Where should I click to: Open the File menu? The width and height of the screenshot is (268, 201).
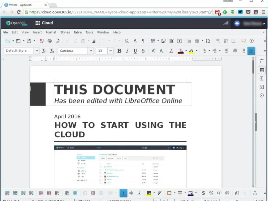pos(5,32)
